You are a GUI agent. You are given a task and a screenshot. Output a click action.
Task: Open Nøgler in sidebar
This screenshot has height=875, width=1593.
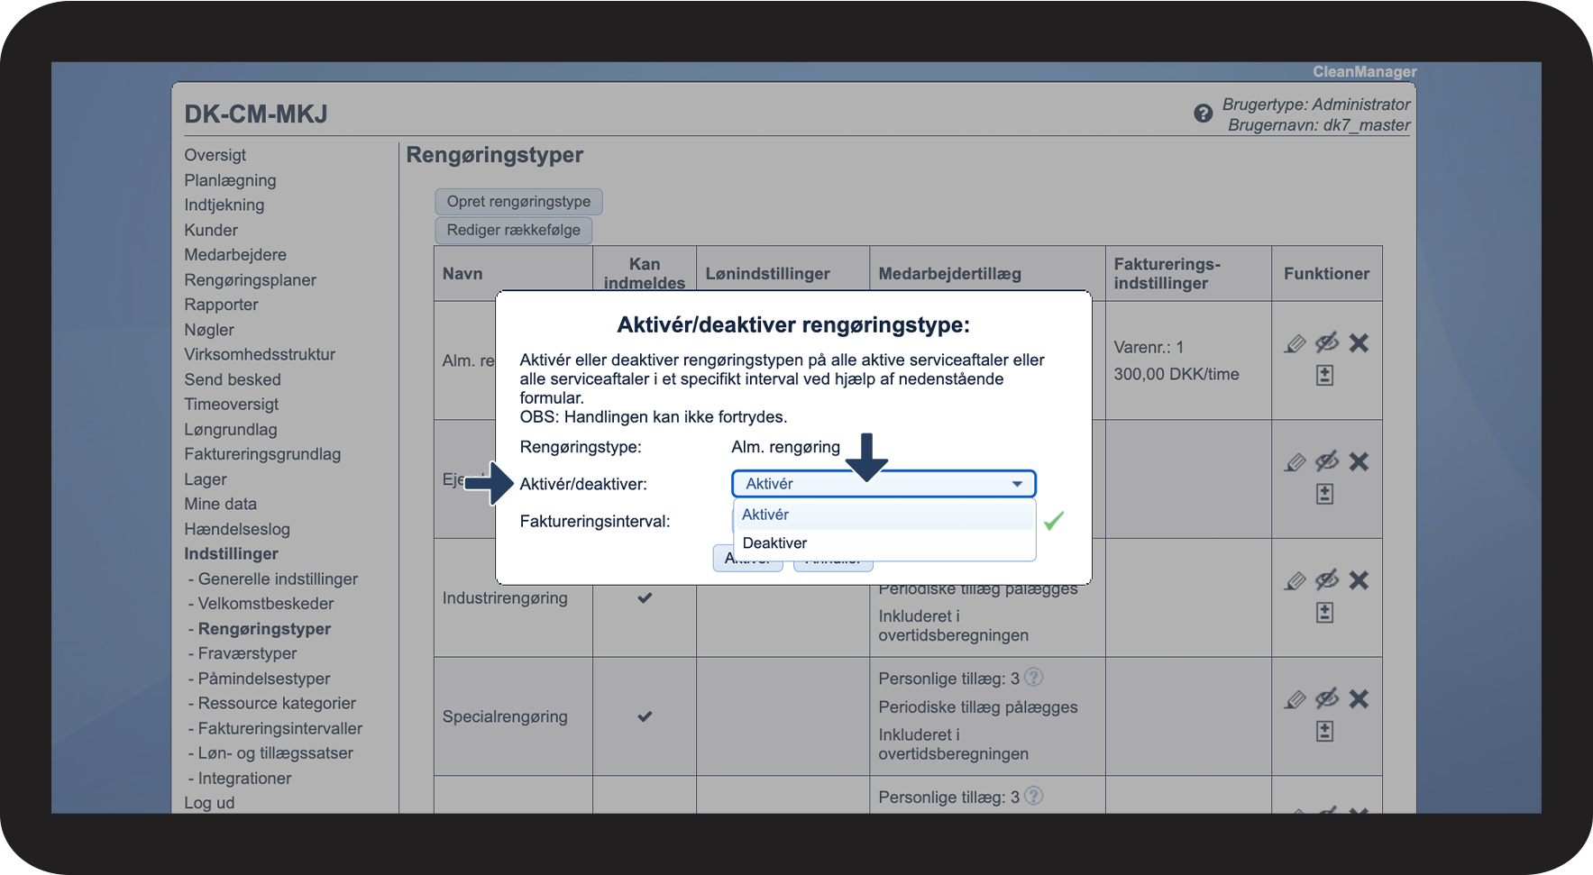click(x=209, y=330)
